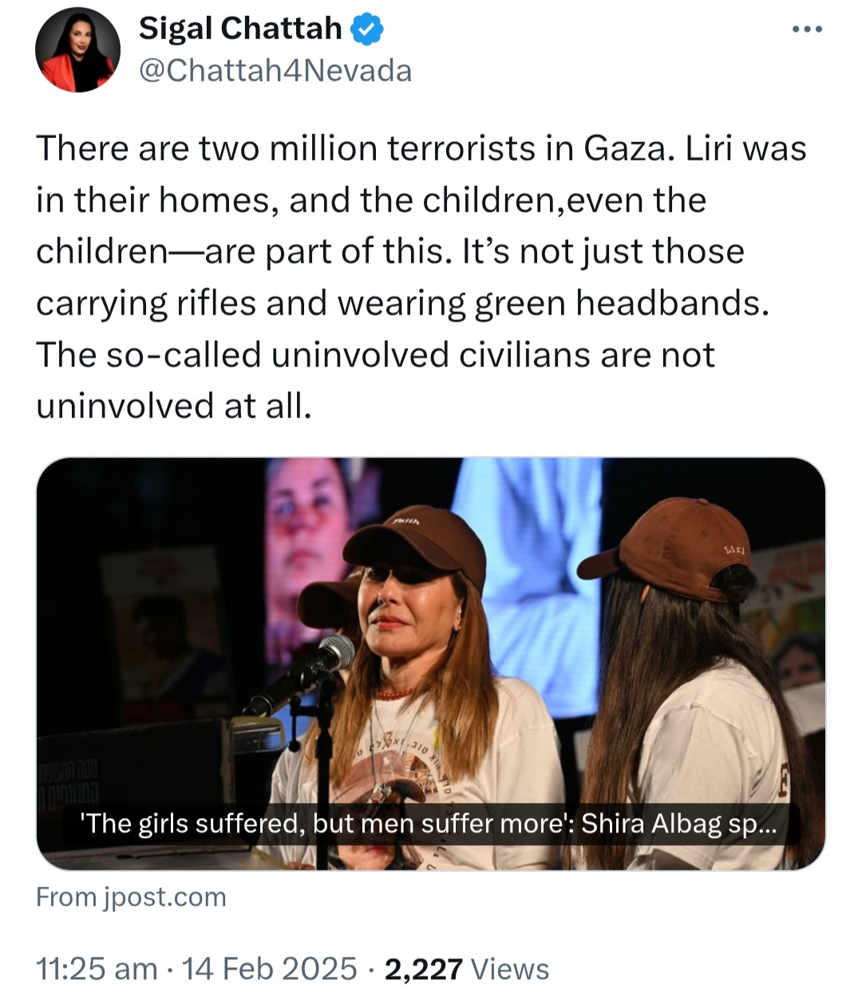Click the long-haired person facing away

point(694,678)
